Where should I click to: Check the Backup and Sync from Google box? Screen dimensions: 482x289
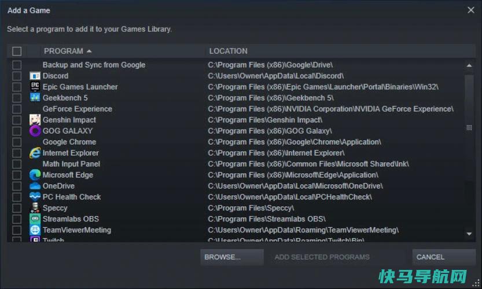[x=17, y=65]
